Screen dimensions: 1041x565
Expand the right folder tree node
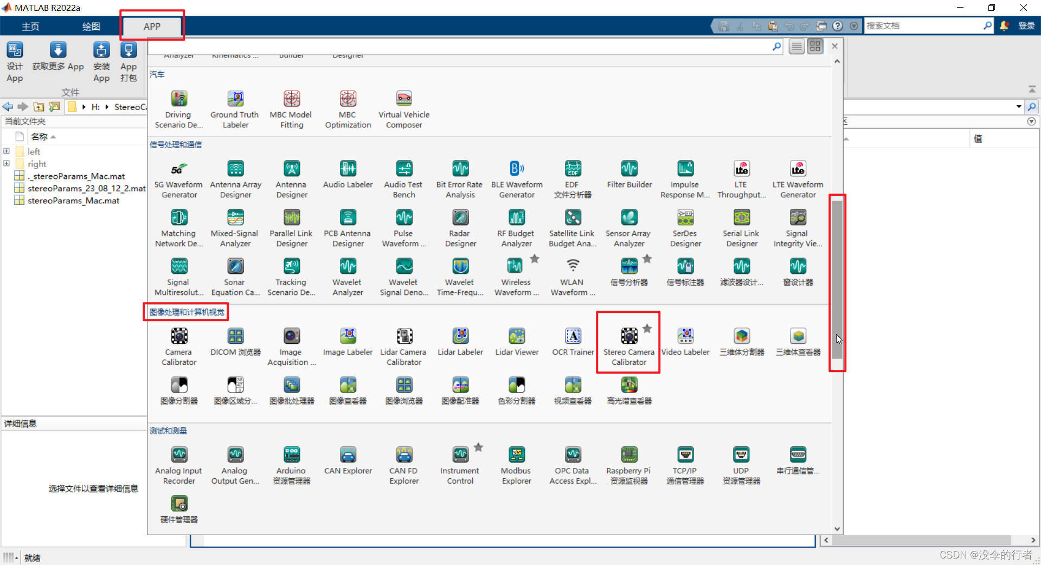pyautogui.click(x=7, y=163)
